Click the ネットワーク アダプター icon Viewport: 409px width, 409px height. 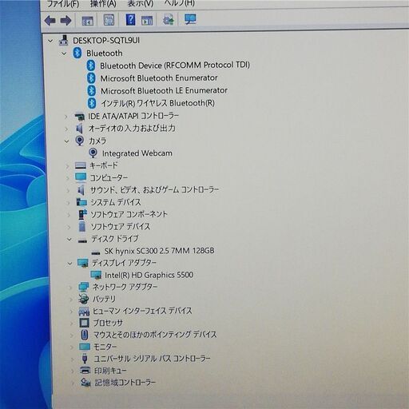coord(84,287)
